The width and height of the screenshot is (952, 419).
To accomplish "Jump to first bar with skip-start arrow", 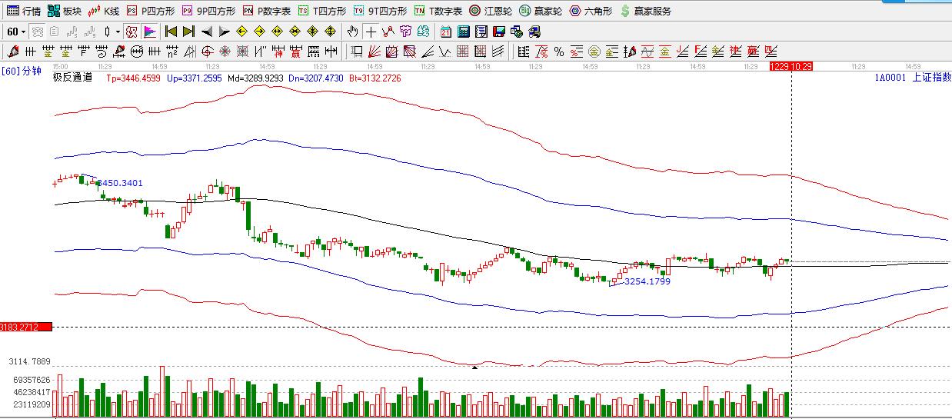I will (171, 32).
